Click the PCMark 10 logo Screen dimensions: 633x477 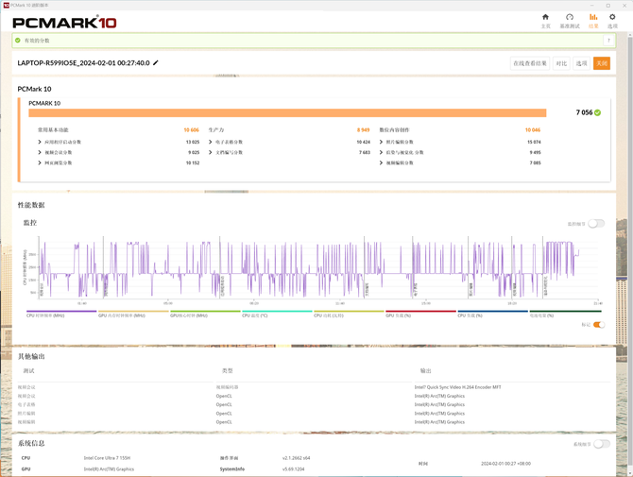64,23
